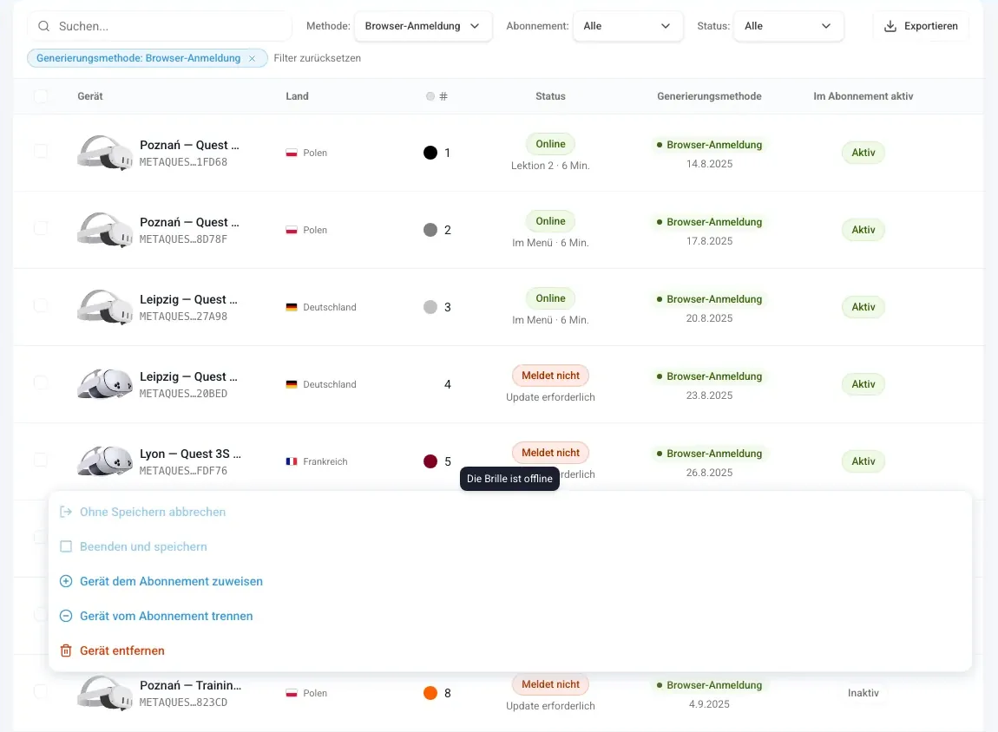Click the Poland flag in the METAQUES…8D78F row
The width and height of the screenshot is (998, 732).
click(x=292, y=230)
